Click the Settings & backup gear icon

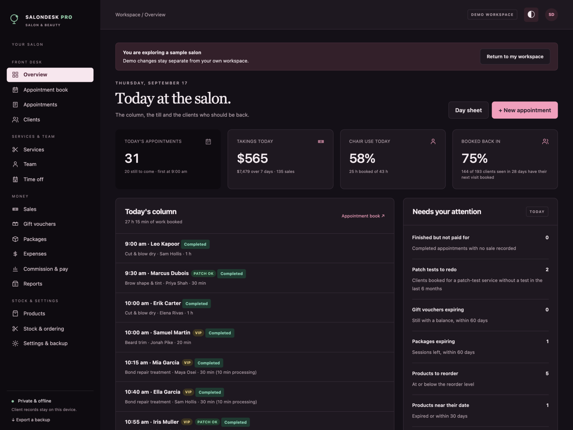(15, 343)
